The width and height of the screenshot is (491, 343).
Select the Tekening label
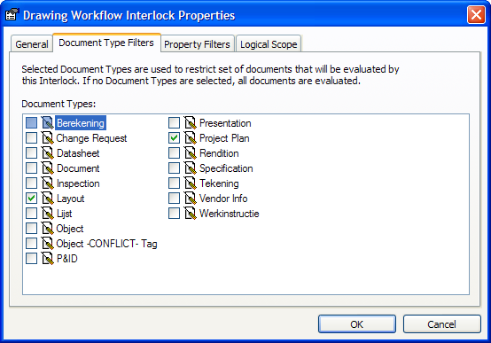click(219, 183)
